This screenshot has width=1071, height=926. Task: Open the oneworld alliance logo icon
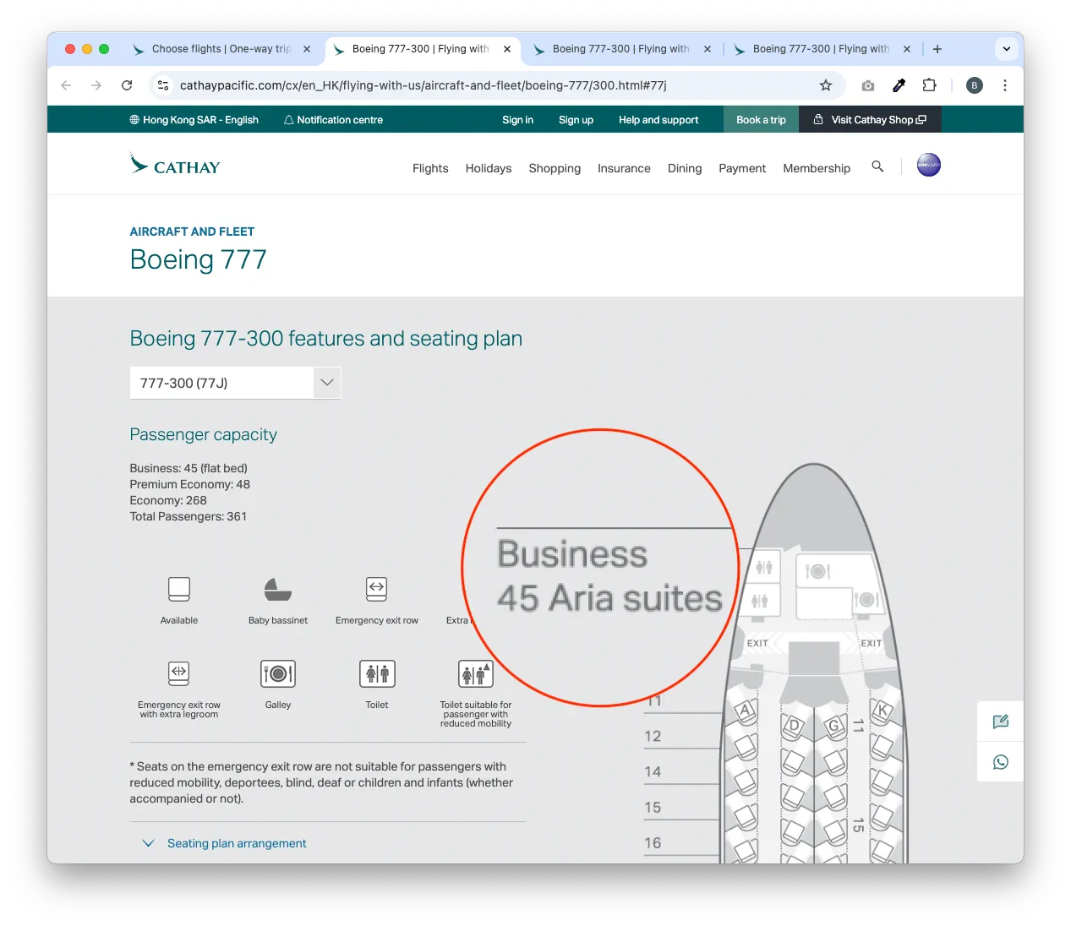928,165
